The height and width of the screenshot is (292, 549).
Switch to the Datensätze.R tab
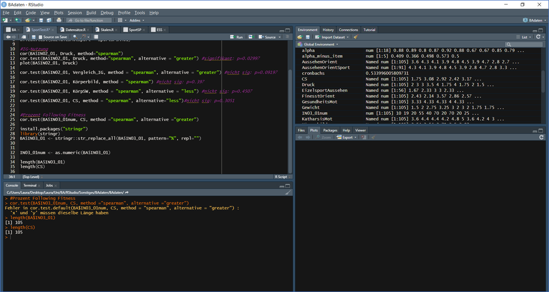(x=75, y=29)
